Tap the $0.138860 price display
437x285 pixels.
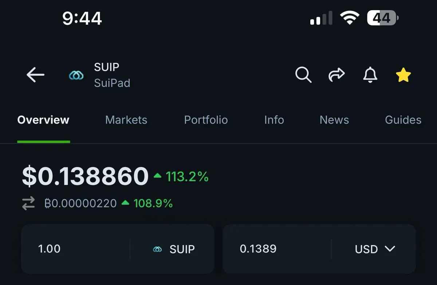tap(85, 176)
